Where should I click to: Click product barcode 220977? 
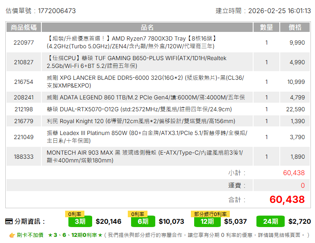[x=24, y=43]
